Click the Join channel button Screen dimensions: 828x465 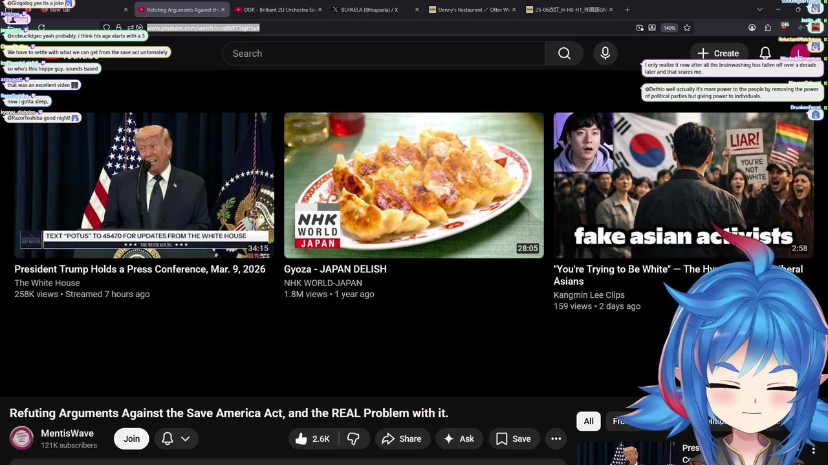coord(131,439)
